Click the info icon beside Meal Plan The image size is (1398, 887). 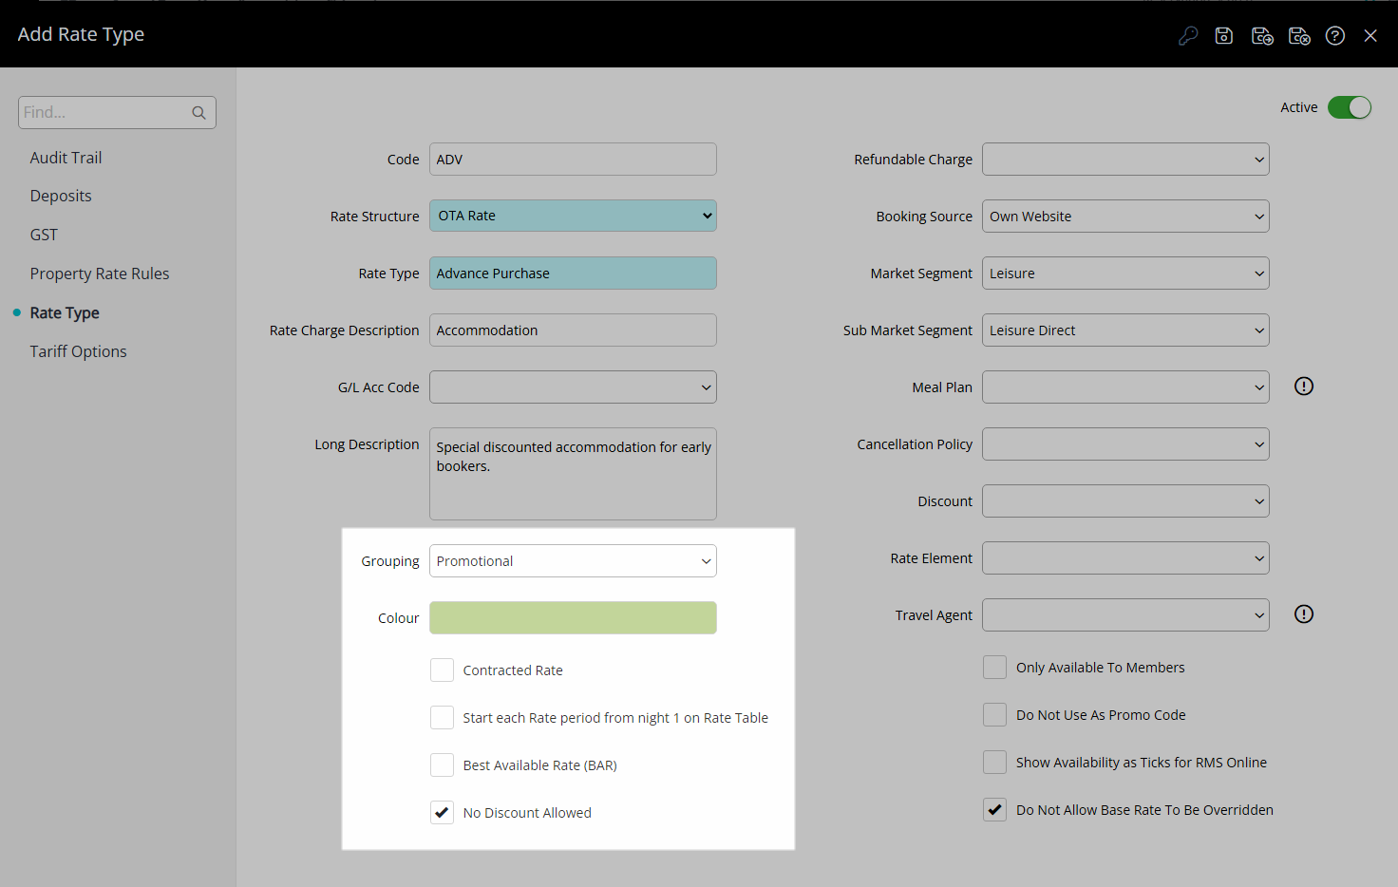pyautogui.click(x=1304, y=387)
